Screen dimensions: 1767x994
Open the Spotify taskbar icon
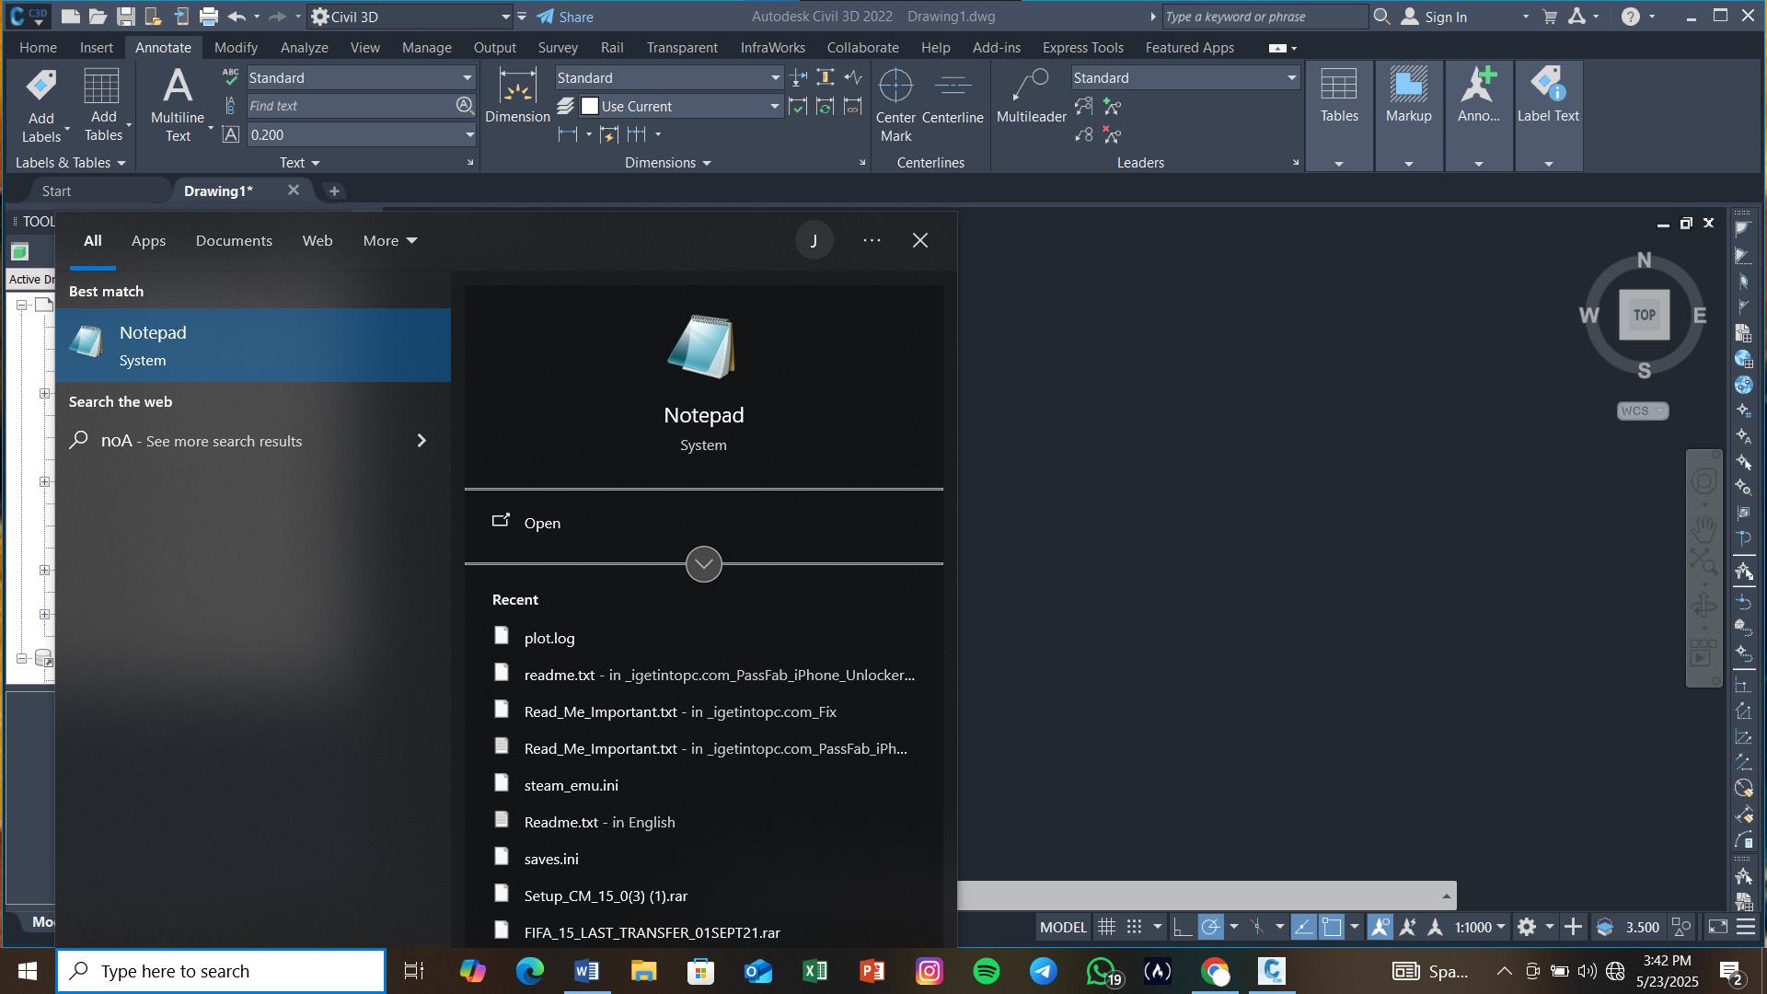pos(986,971)
